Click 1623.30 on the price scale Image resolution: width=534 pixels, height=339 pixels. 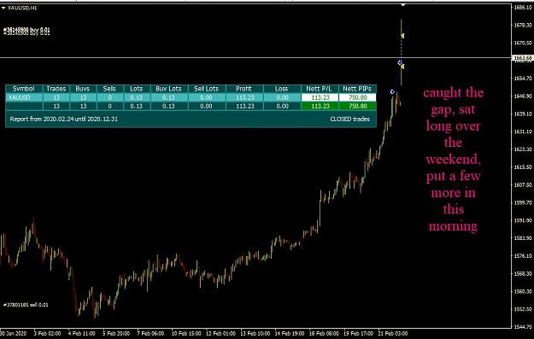pos(522,149)
